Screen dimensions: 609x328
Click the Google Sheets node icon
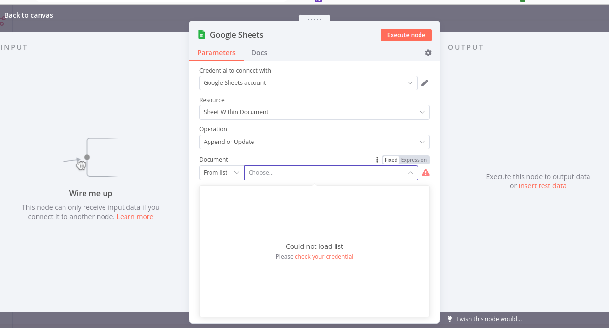point(202,35)
